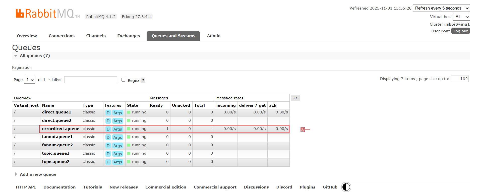
Task: Click D feature badge for errordirect.queue
Action: point(108,129)
